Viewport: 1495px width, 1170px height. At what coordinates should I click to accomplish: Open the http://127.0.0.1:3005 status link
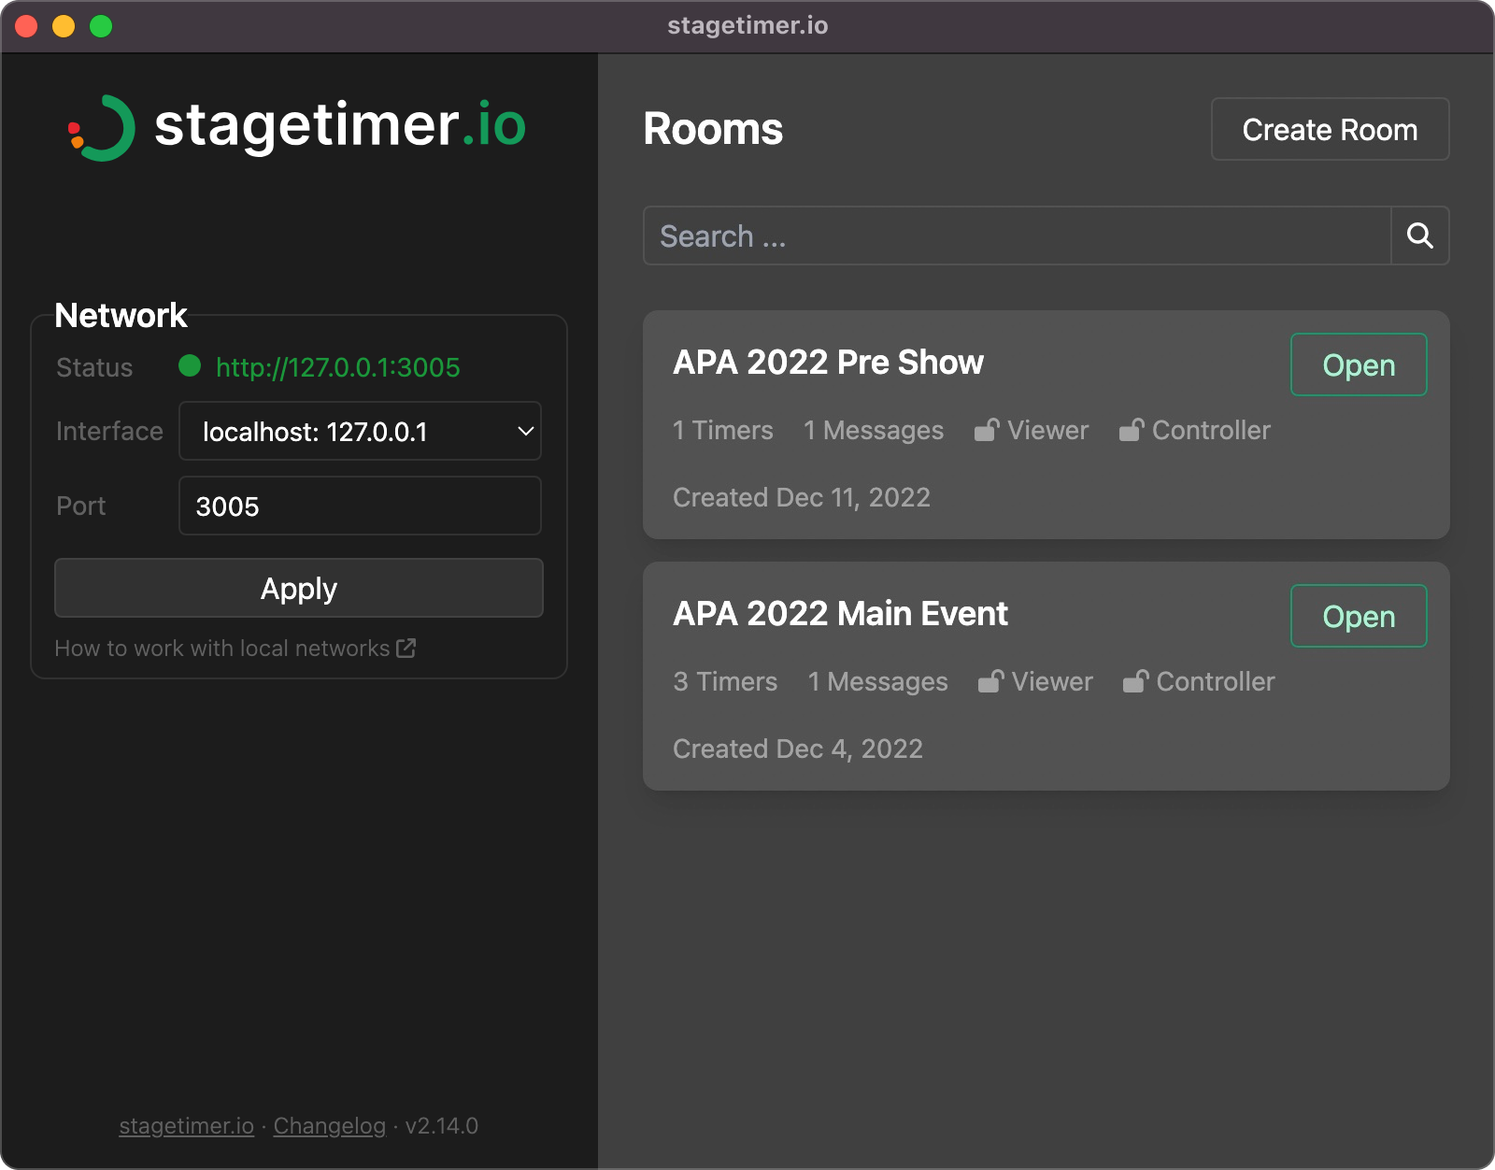pyautogui.click(x=336, y=367)
